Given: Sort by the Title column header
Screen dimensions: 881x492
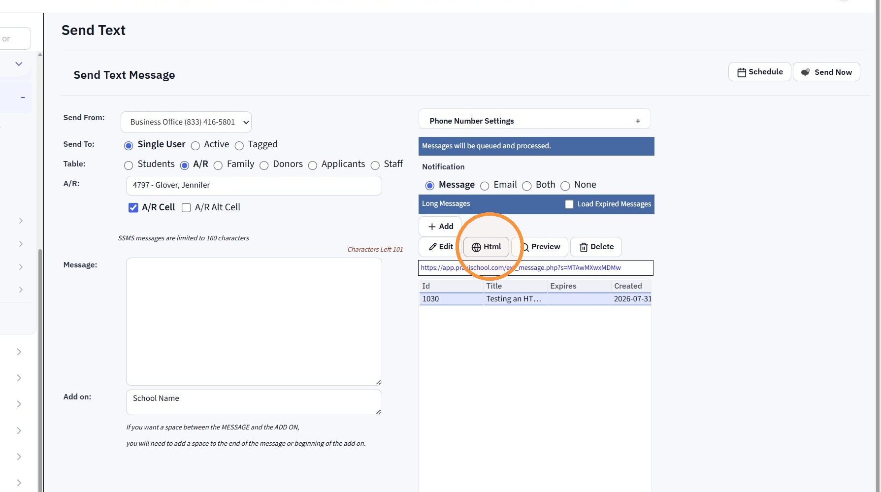Looking at the screenshot, I should 515,286.
